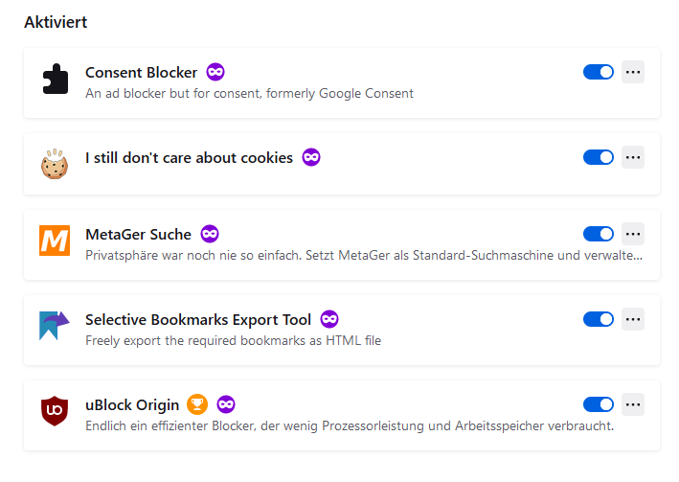Click the MetaGer Suche description text
The height and width of the screenshot is (482, 679).
pyautogui.click(x=364, y=256)
